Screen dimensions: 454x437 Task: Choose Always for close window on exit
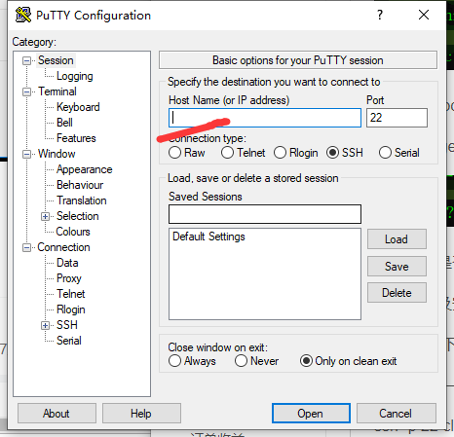[174, 361]
